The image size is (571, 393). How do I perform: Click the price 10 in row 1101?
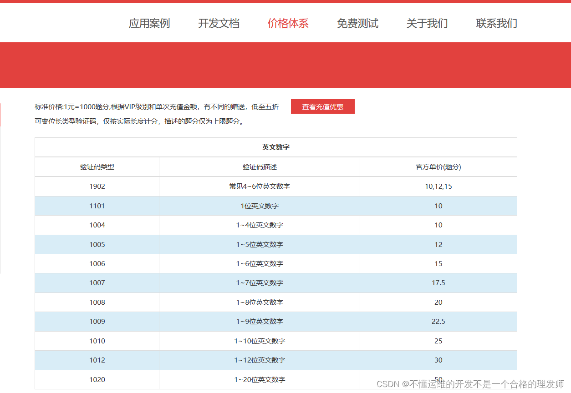[x=438, y=206]
